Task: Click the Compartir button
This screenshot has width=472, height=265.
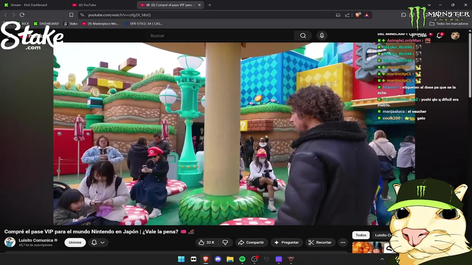Action: coord(251,243)
